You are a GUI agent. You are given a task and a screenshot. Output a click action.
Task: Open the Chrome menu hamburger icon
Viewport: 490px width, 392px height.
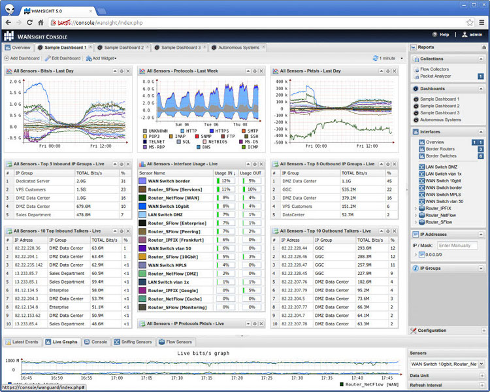482,22
